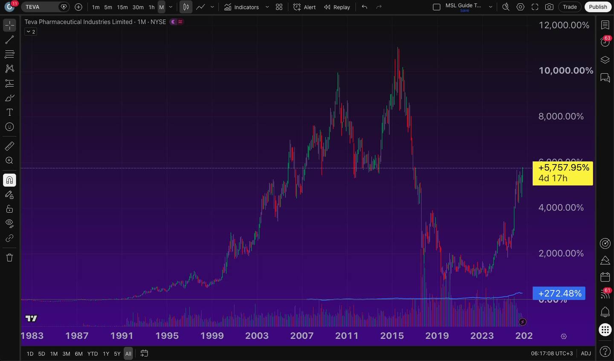Toggle stay in drawing mode
Image resolution: width=614 pixels, height=361 pixels.
pyautogui.click(x=9, y=195)
